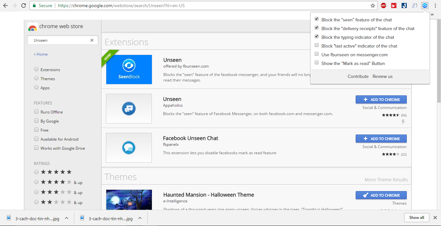Image resolution: width=441 pixels, height=226 pixels.
Task: Bookmark this page with the star icon
Action: (x=373, y=5)
